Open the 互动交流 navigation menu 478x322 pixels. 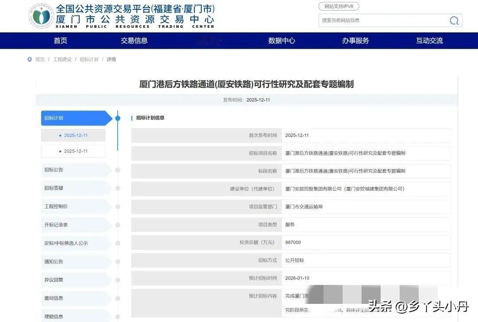[429, 41]
